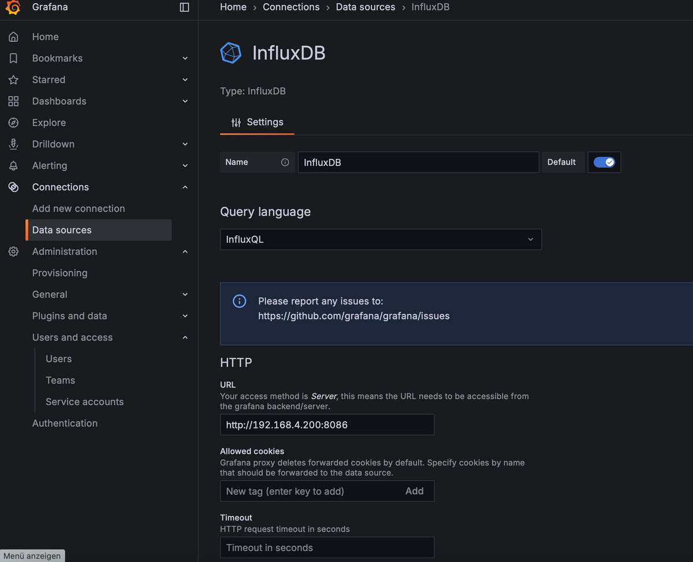Click Connections in the breadcrumb
Image resolution: width=693 pixels, height=562 pixels.
pyautogui.click(x=291, y=7)
